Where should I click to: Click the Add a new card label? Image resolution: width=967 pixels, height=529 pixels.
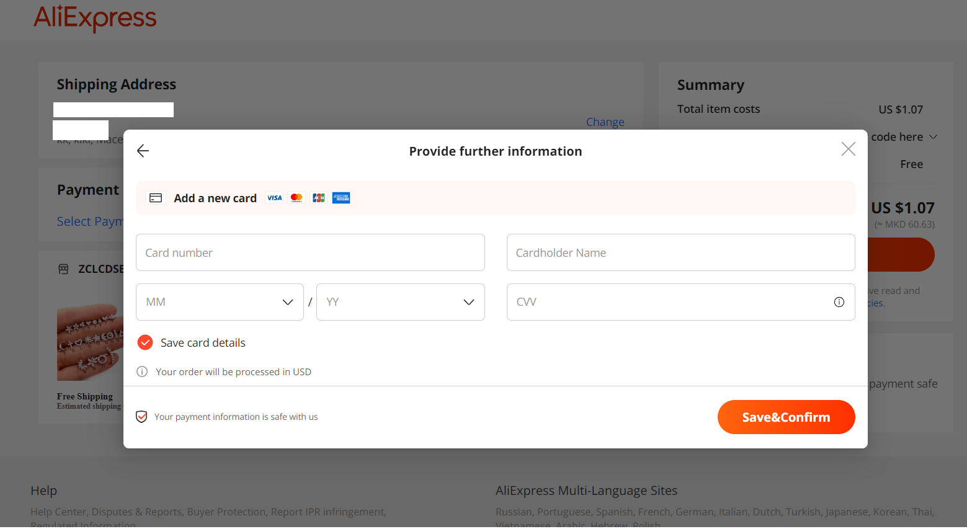215,198
